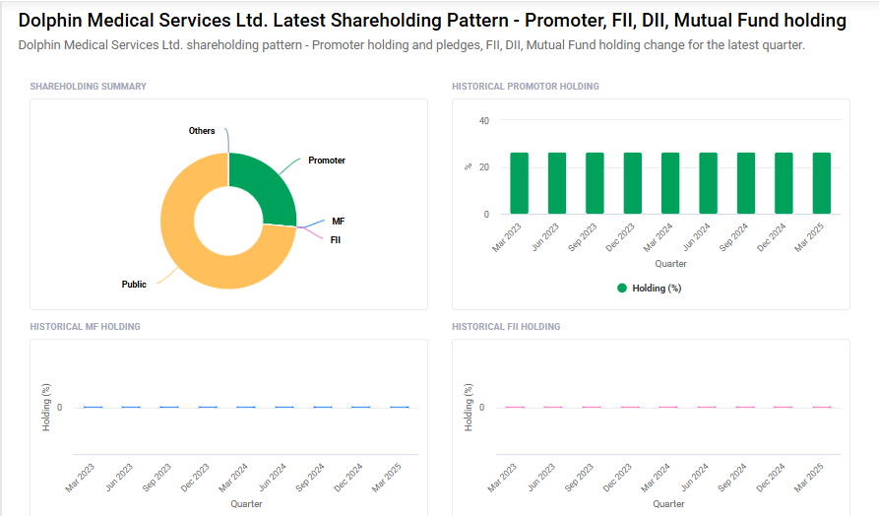
Task: Select the Promoter slice of donut chart
Action: pos(268,185)
